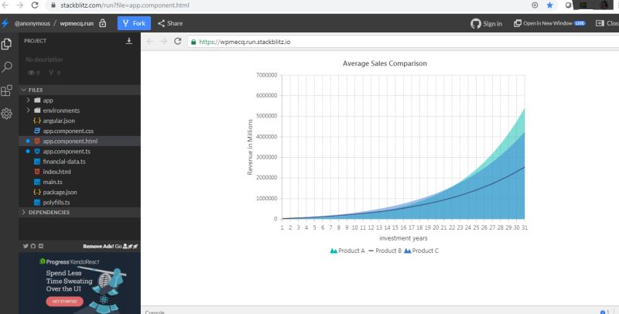Click the StackBlitz lightning bolt logo

pos(5,23)
